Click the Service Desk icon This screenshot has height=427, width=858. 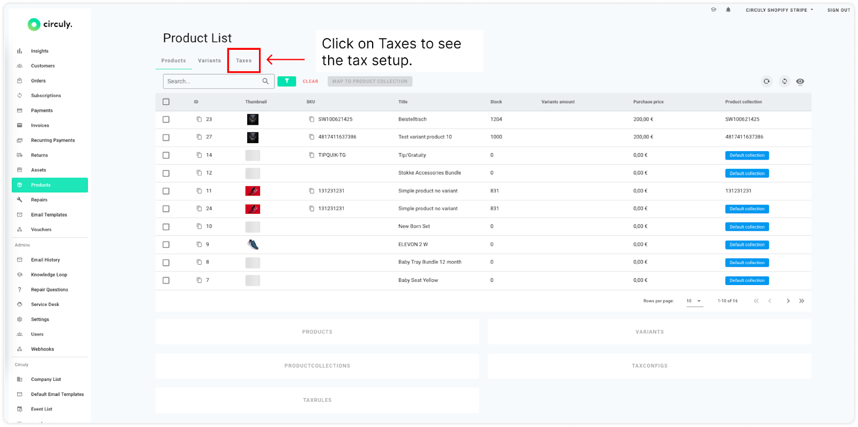(19, 304)
